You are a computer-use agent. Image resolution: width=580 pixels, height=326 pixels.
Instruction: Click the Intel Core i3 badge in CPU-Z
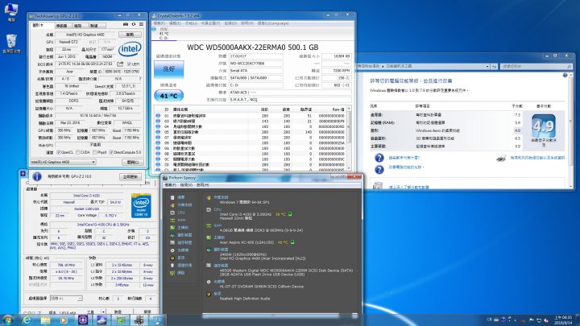pos(141,205)
